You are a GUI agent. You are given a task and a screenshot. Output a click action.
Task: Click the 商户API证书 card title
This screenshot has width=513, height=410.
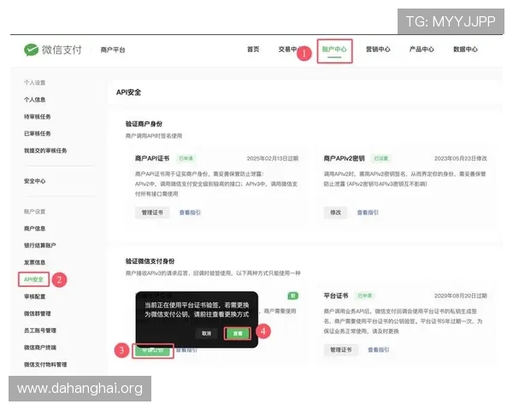(152, 159)
